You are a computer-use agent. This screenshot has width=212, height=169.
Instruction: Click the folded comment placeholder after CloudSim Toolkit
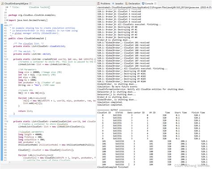click(x=49, y=7)
